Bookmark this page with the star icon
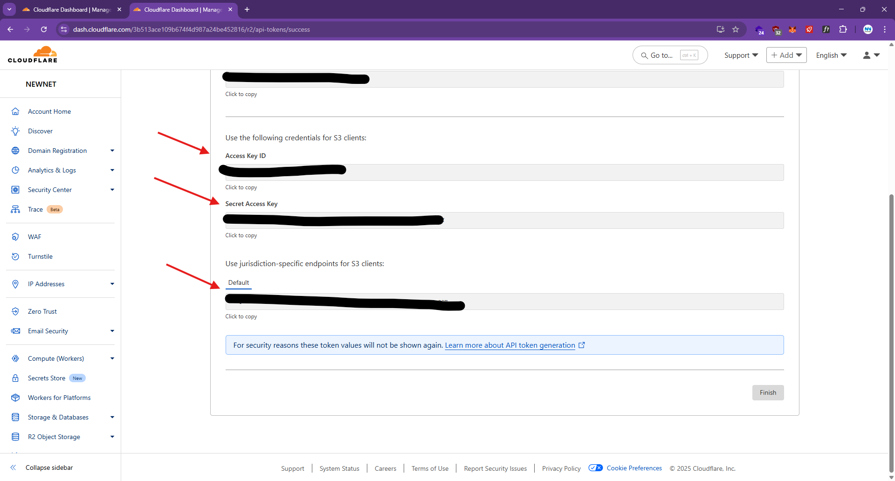895x481 pixels. pyautogui.click(x=736, y=29)
